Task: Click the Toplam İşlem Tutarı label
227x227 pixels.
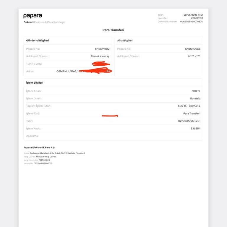Action: tap(39, 106)
